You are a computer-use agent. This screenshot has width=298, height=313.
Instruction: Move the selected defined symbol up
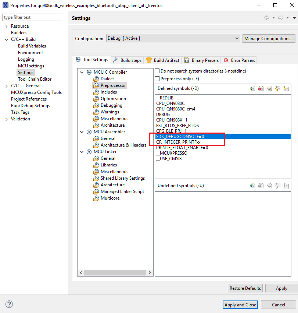pos(278,88)
